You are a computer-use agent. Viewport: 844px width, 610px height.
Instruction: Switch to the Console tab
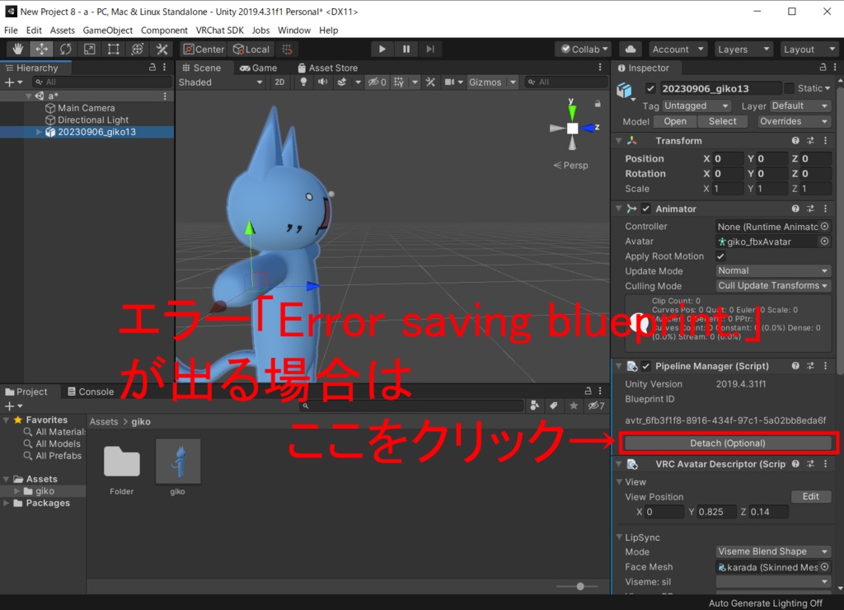[91, 392]
